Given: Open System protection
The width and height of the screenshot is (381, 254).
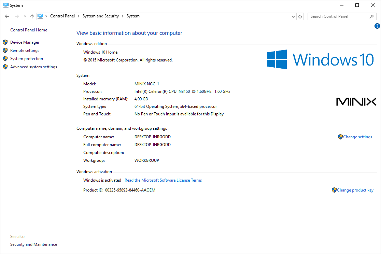Looking at the screenshot, I should click(27, 59).
